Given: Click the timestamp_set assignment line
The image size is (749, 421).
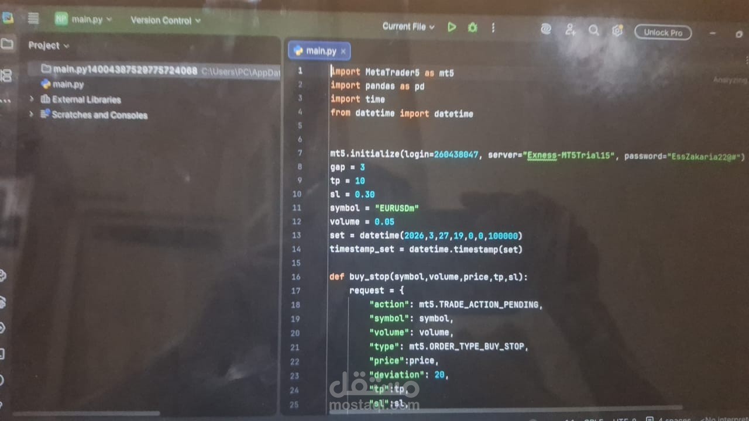Looking at the screenshot, I should pyautogui.click(x=426, y=249).
